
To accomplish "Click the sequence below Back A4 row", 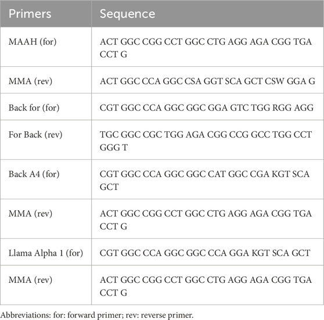I will [206, 220].
